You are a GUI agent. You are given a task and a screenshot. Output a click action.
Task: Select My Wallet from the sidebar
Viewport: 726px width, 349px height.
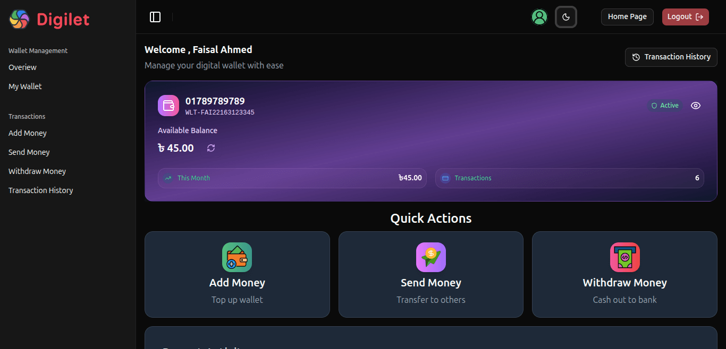pyautogui.click(x=24, y=86)
